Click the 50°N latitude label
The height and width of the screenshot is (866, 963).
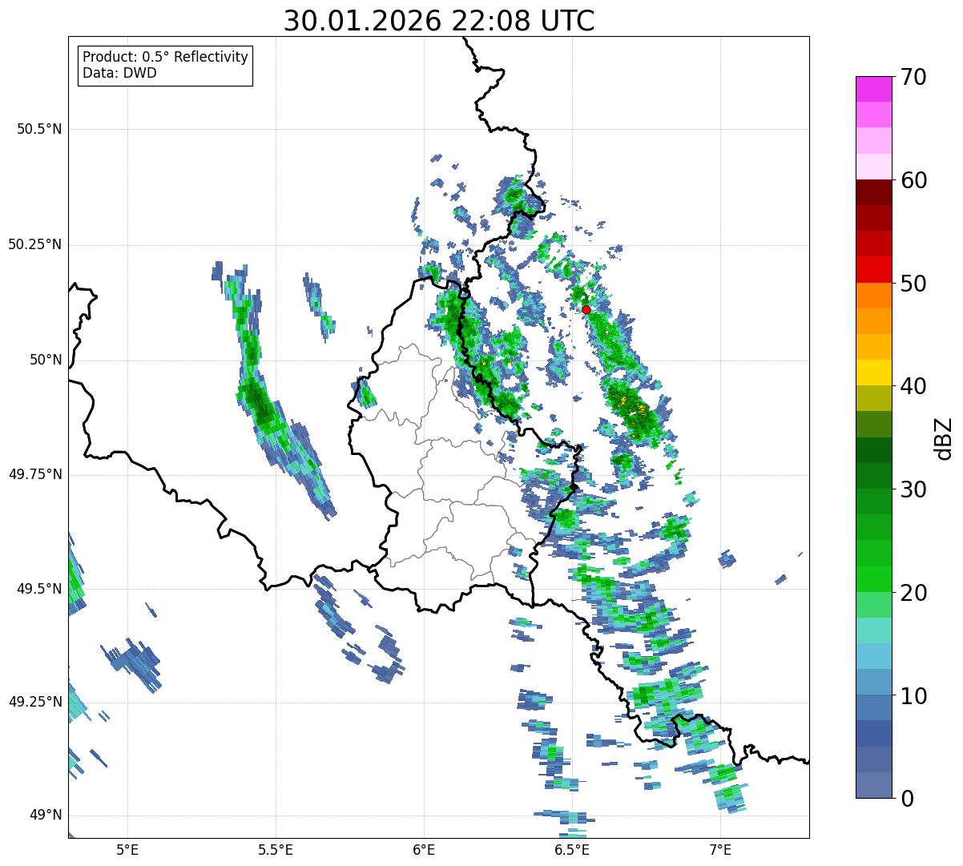[46, 360]
